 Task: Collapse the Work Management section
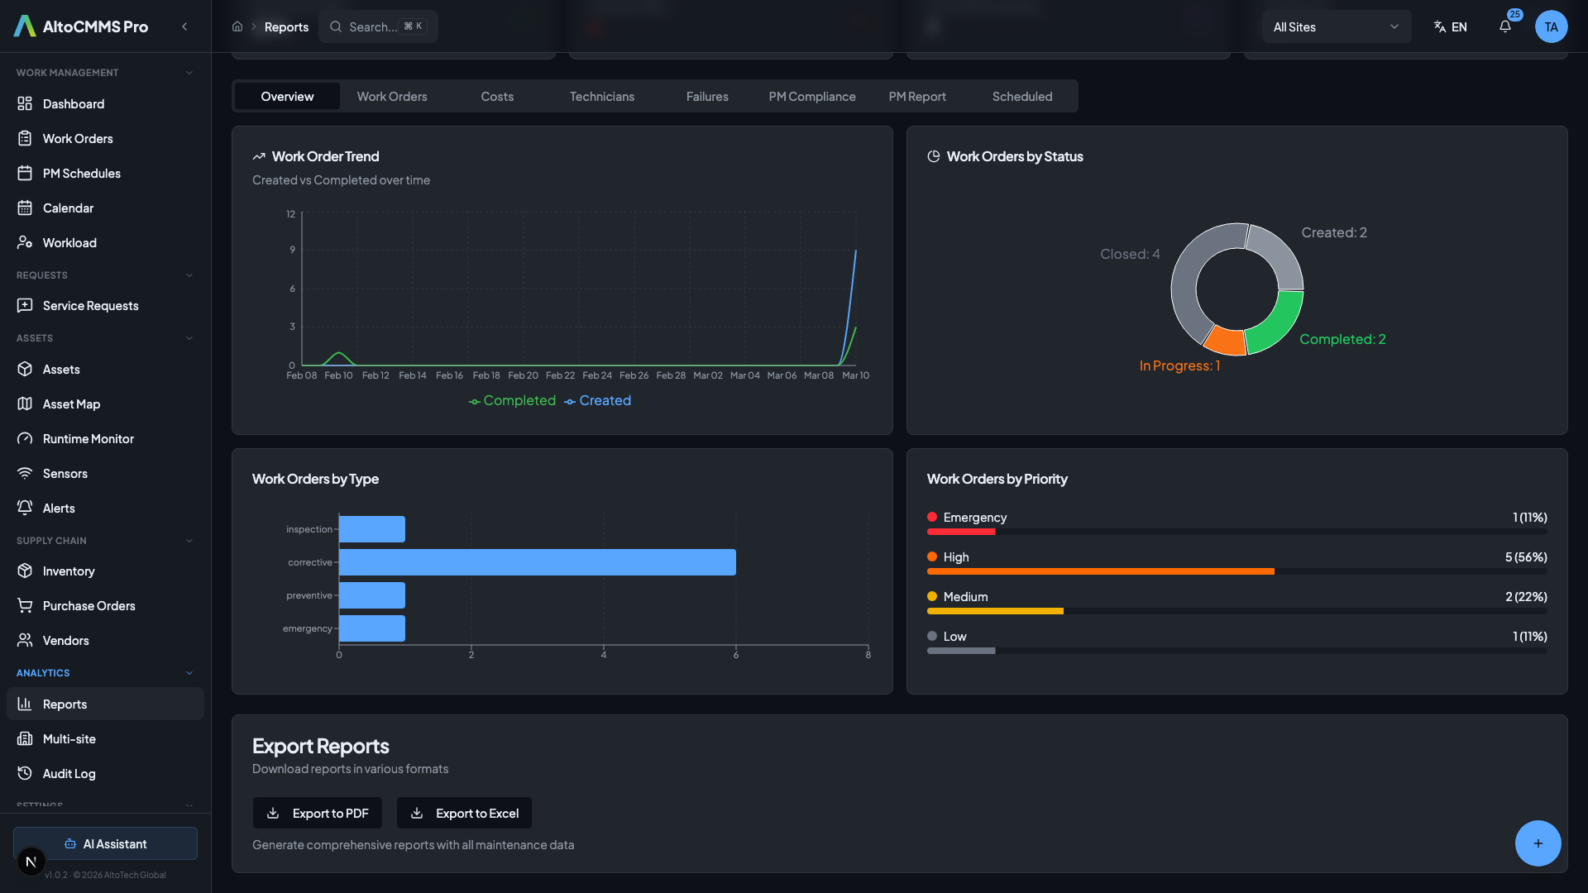[x=189, y=73]
